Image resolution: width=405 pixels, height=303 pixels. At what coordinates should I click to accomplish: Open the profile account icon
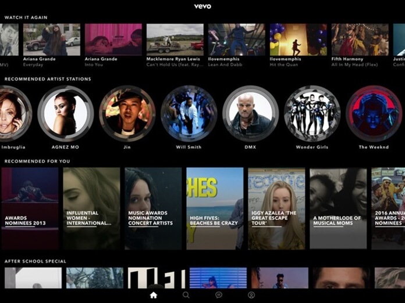click(251, 295)
